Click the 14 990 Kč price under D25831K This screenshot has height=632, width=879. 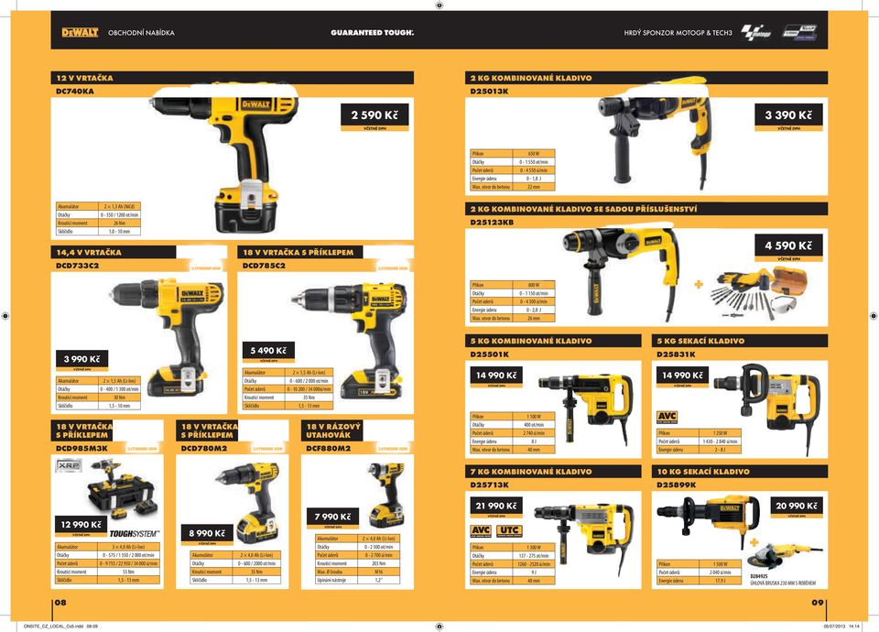click(x=683, y=376)
